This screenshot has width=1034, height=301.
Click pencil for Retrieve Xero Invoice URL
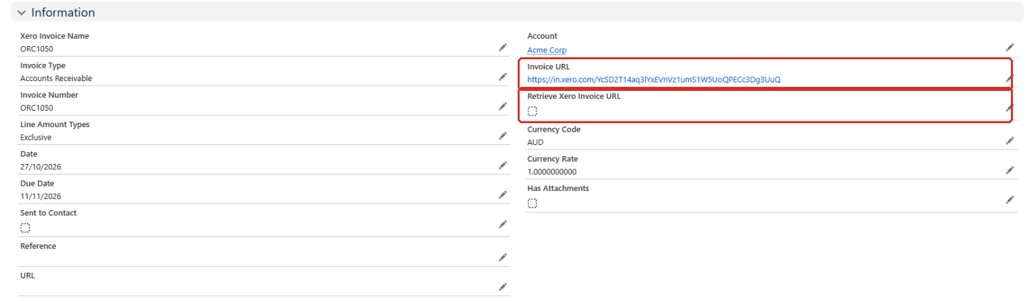(x=1010, y=108)
